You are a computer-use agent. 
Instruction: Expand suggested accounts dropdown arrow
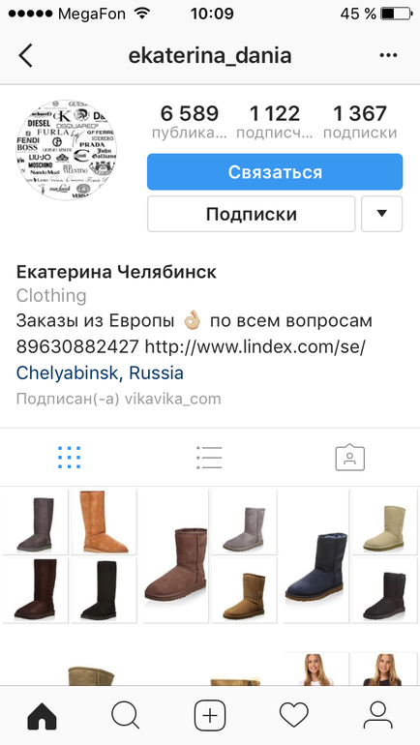(x=381, y=214)
